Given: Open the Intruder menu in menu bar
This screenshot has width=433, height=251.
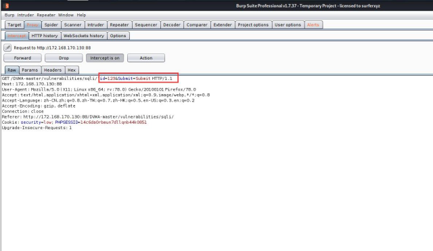Looking at the screenshot, I should point(26,15).
